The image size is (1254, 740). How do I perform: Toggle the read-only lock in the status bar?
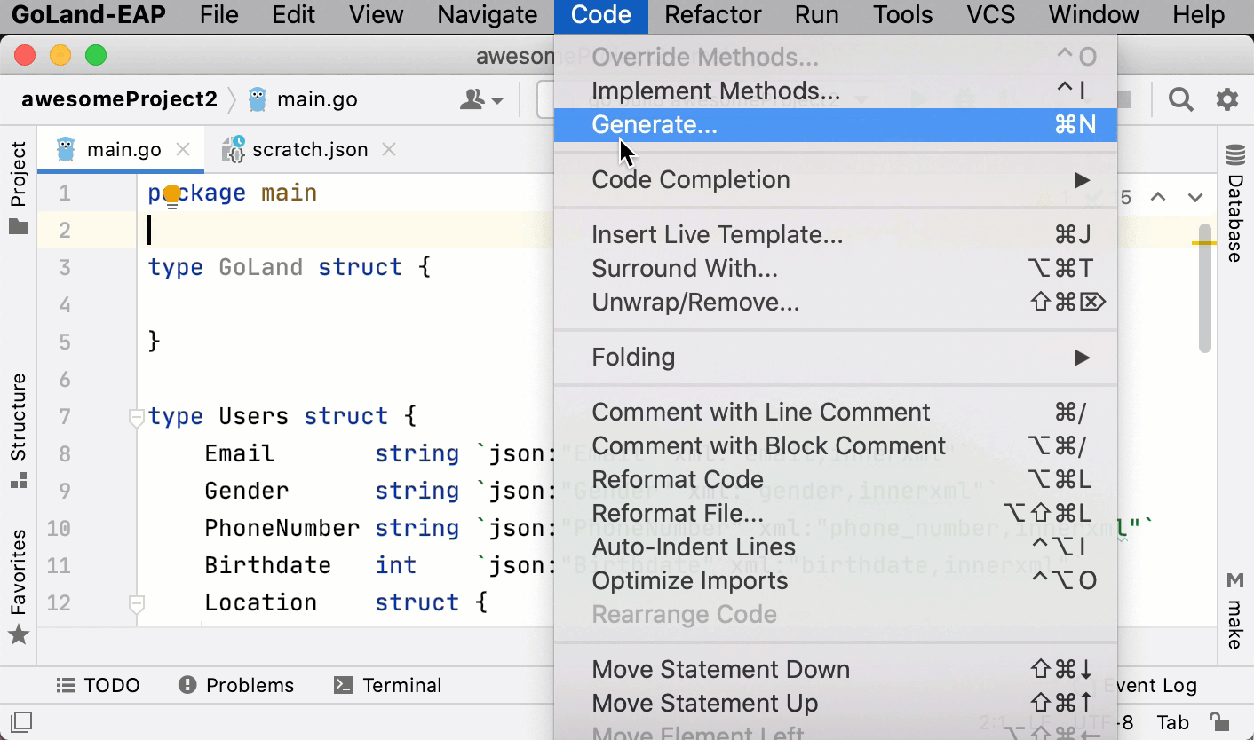1219,721
